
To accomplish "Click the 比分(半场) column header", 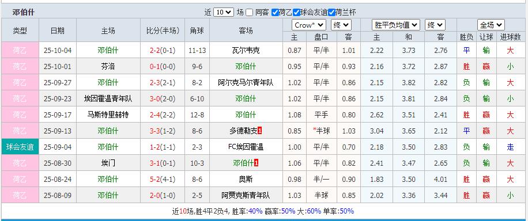I will click(x=163, y=31).
